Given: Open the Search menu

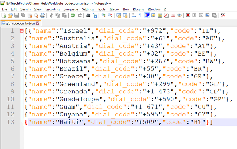Looking at the screenshot, I should (25, 9).
